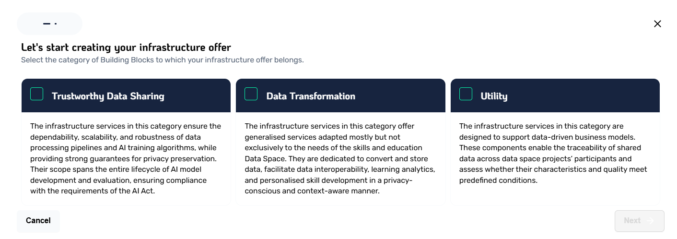Tick the Data Transformation checkbox

(251, 94)
